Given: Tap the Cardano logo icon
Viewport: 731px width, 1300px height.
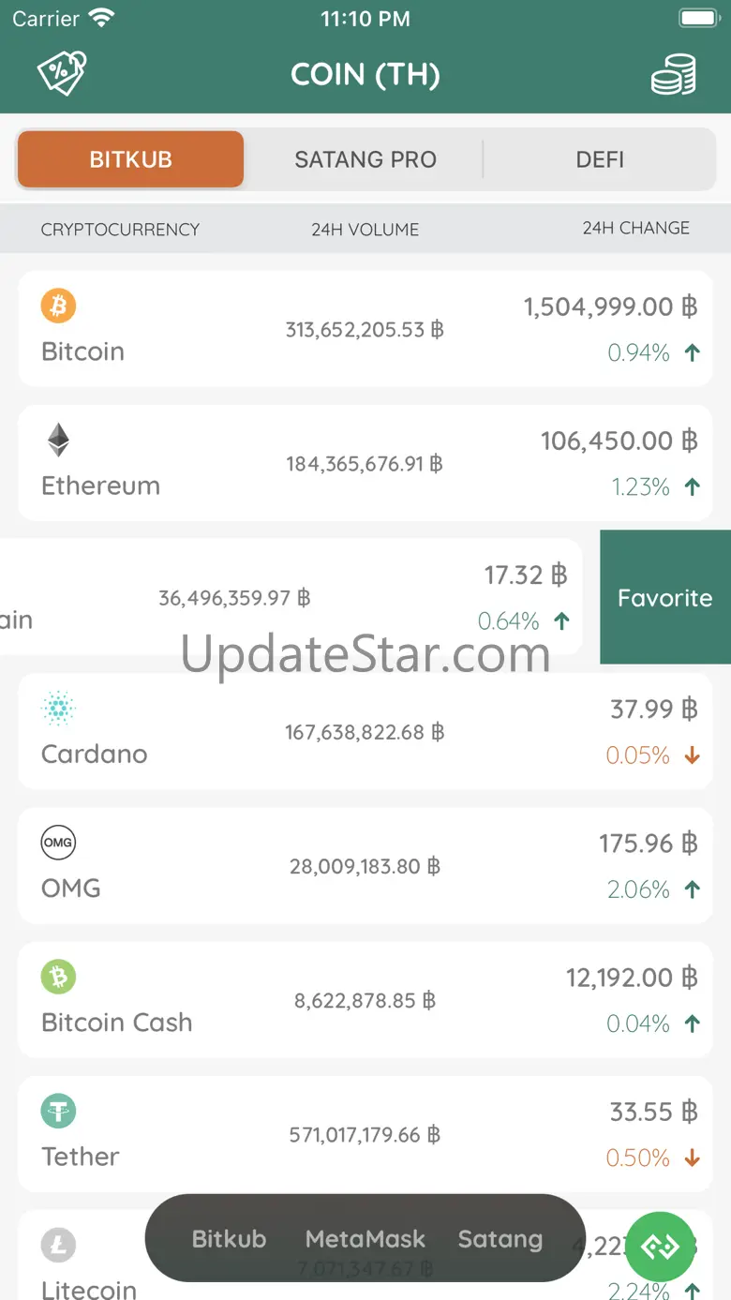Looking at the screenshot, I should (x=58, y=709).
